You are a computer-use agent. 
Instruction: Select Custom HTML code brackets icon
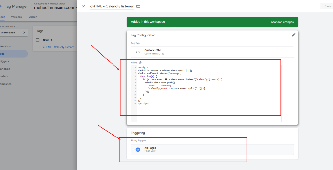point(138,52)
